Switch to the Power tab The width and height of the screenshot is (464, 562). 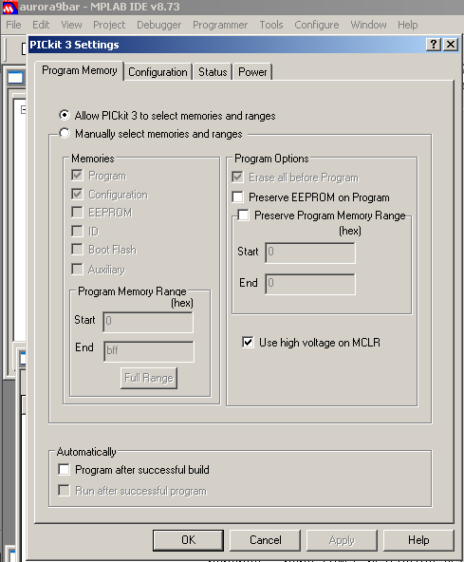coord(252,72)
